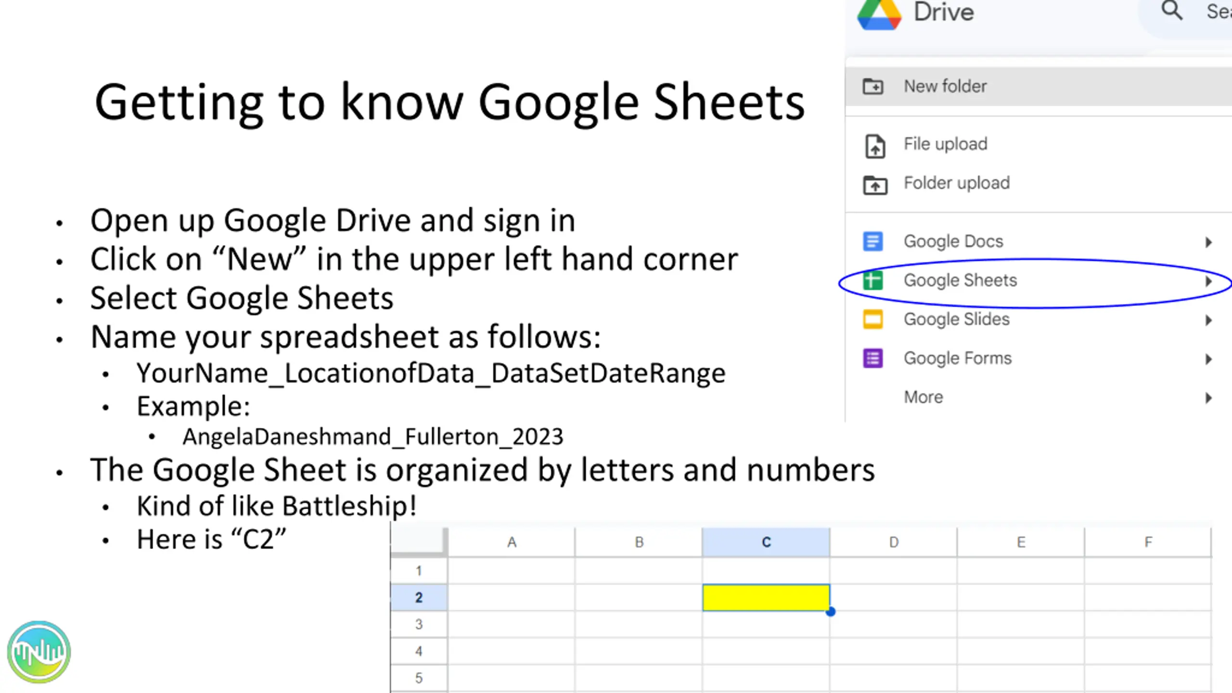
Task: Click the text "YourName_LocationofData_DataSetDateRange"
Action: click(x=431, y=373)
